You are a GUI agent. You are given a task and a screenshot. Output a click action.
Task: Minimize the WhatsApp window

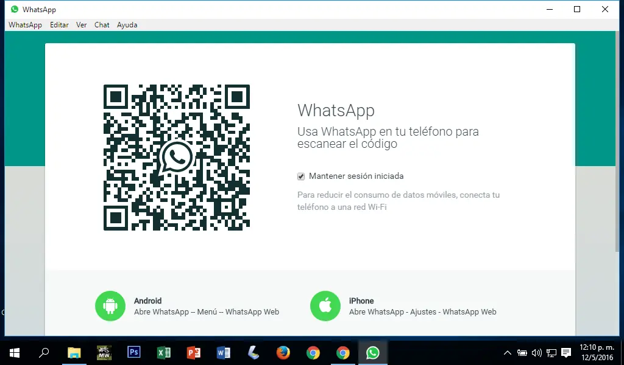tap(550, 9)
